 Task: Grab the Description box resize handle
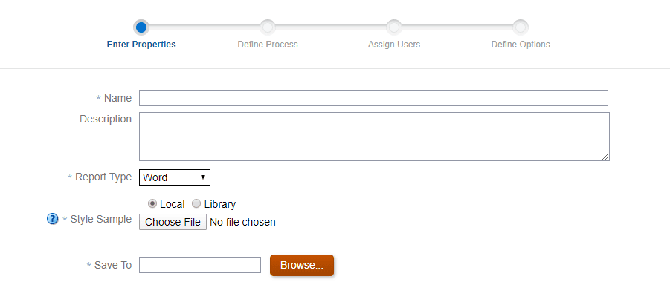coord(605,156)
